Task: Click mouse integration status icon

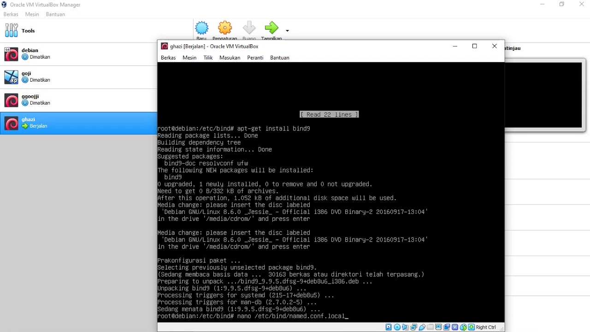Action: [x=463, y=327]
